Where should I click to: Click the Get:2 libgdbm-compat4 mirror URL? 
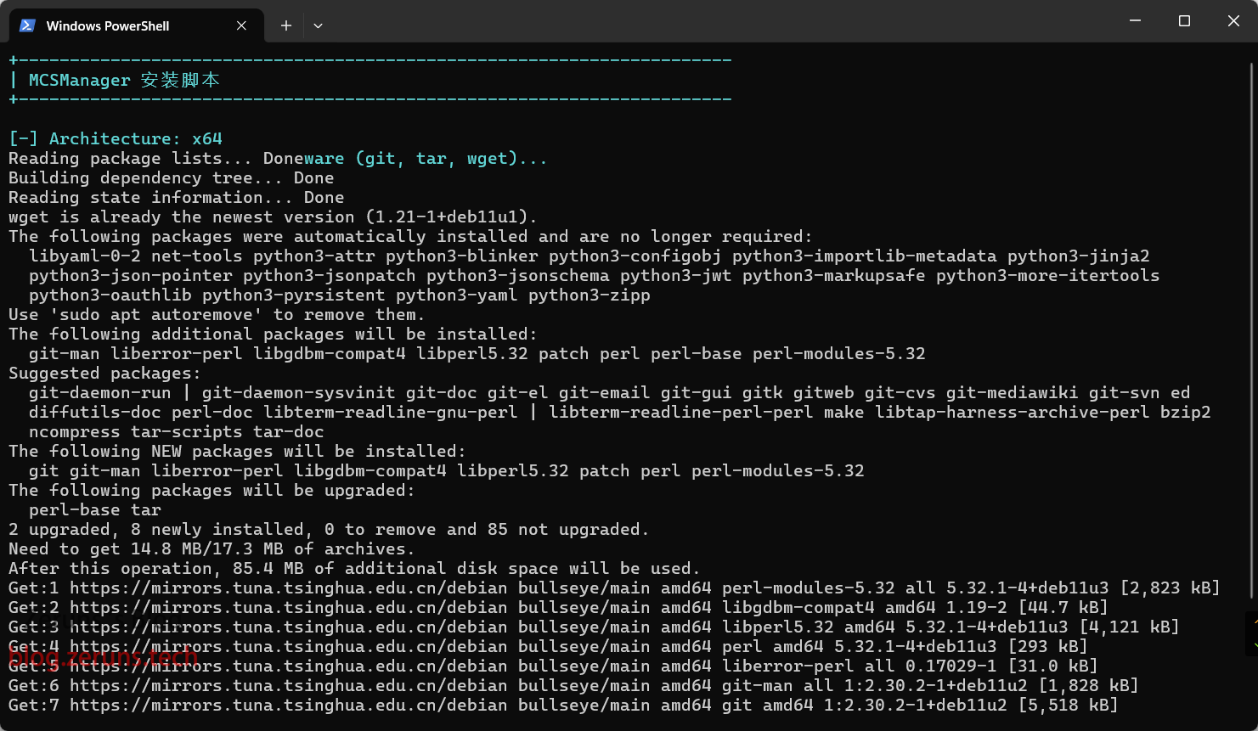(288, 607)
